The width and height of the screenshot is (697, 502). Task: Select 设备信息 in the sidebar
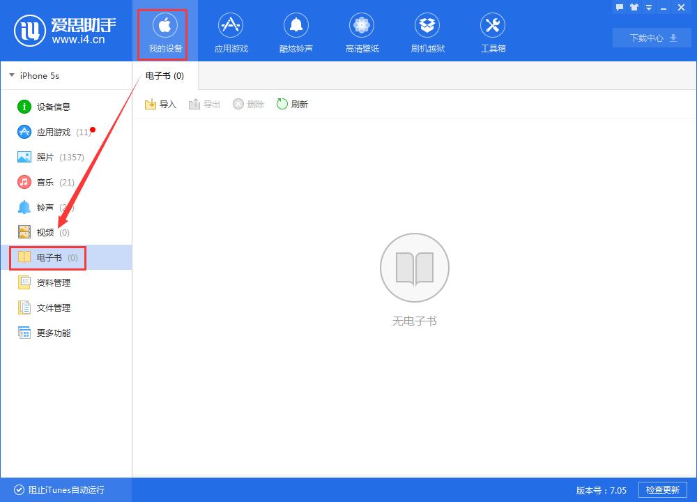[x=66, y=107]
